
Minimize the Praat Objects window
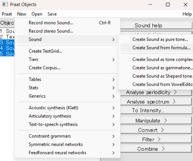(150, 5)
